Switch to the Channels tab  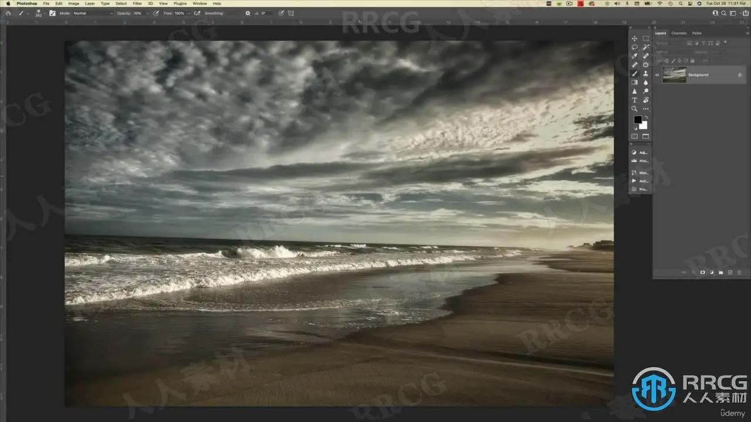pyautogui.click(x=679, y=33)
